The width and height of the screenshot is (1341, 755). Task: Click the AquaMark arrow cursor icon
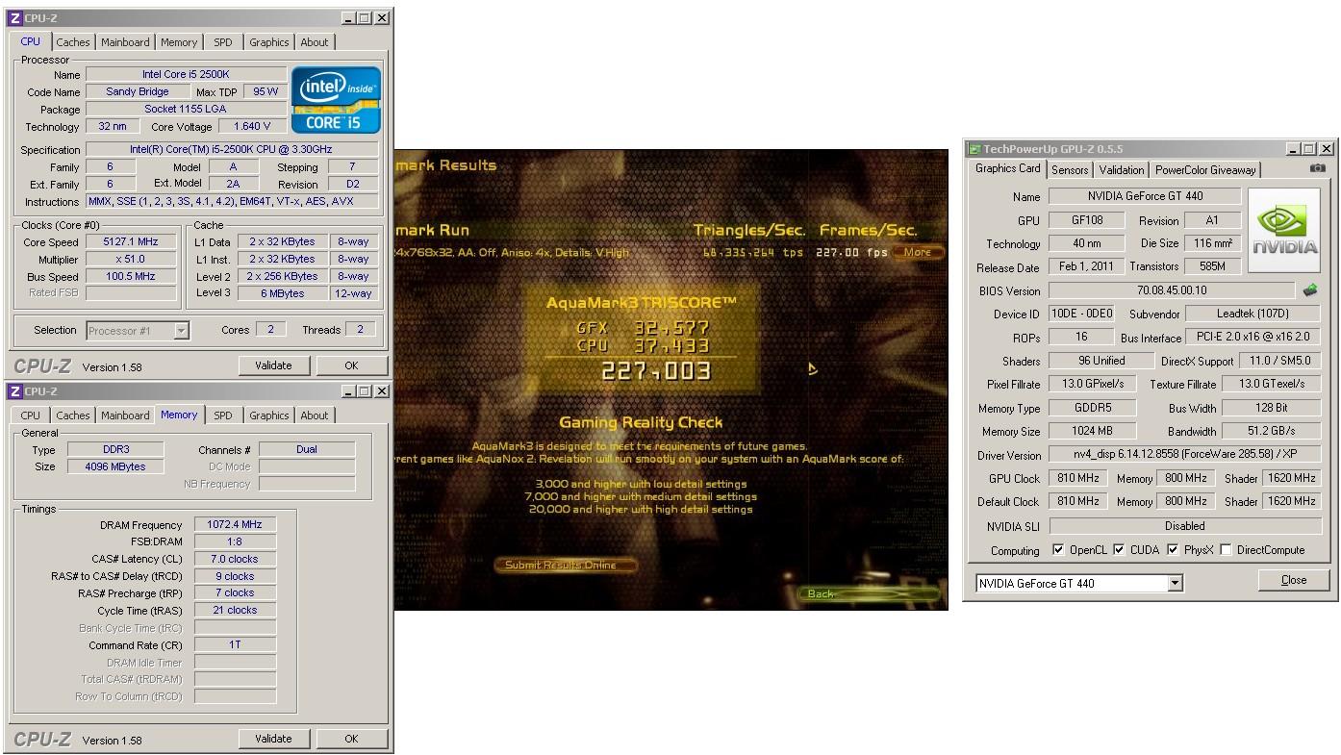coord(813,368)
